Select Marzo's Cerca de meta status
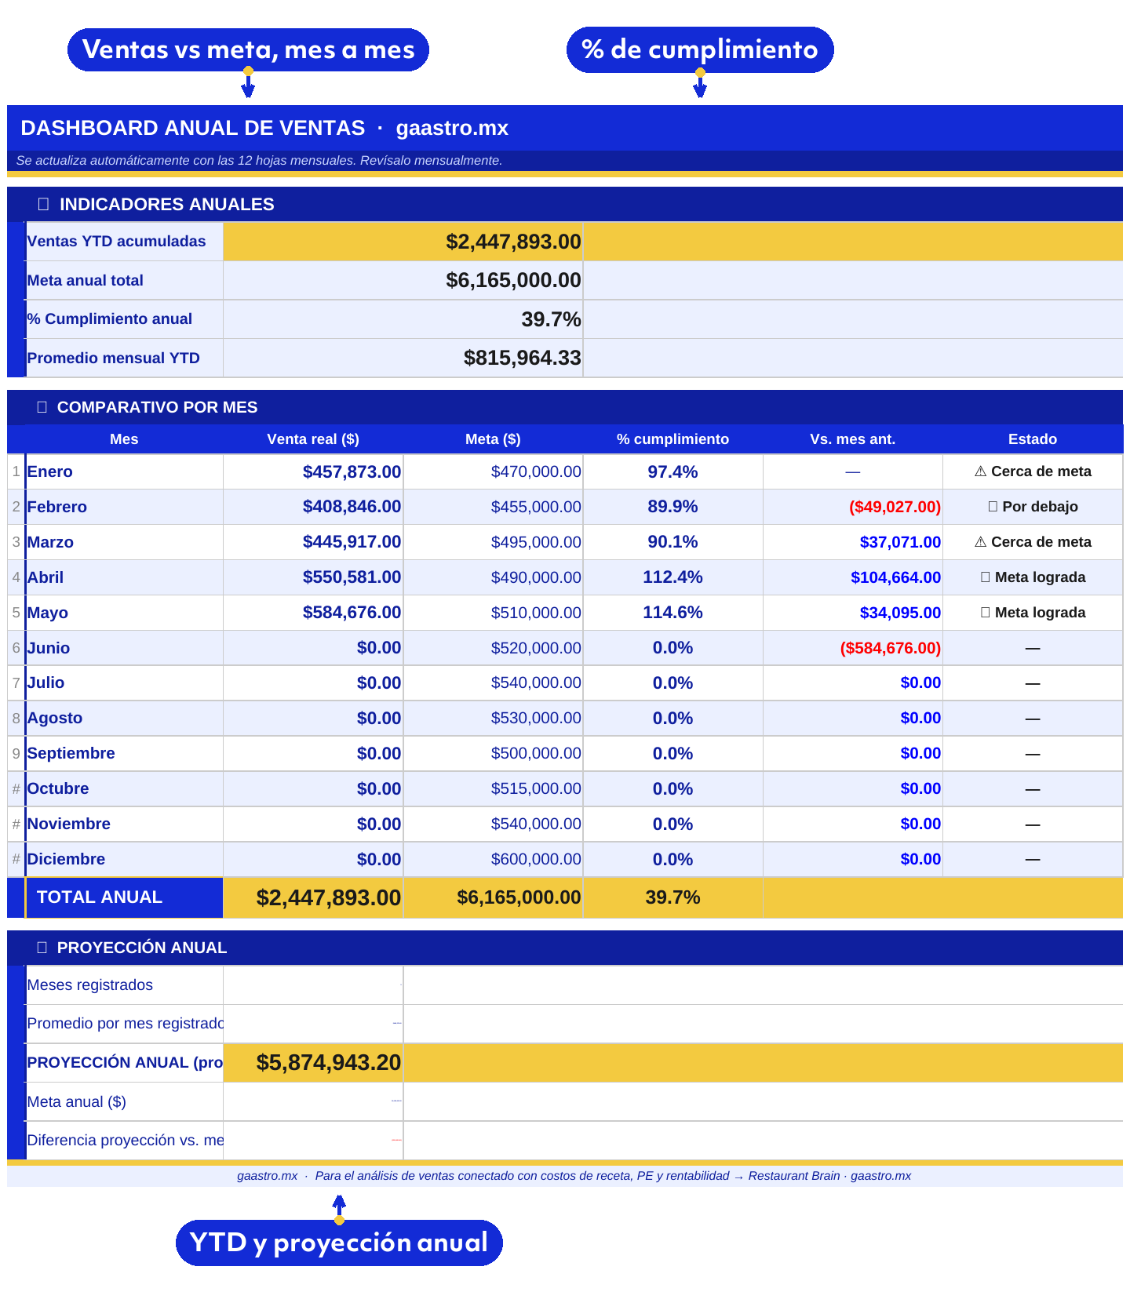 tap(1033, 542)
